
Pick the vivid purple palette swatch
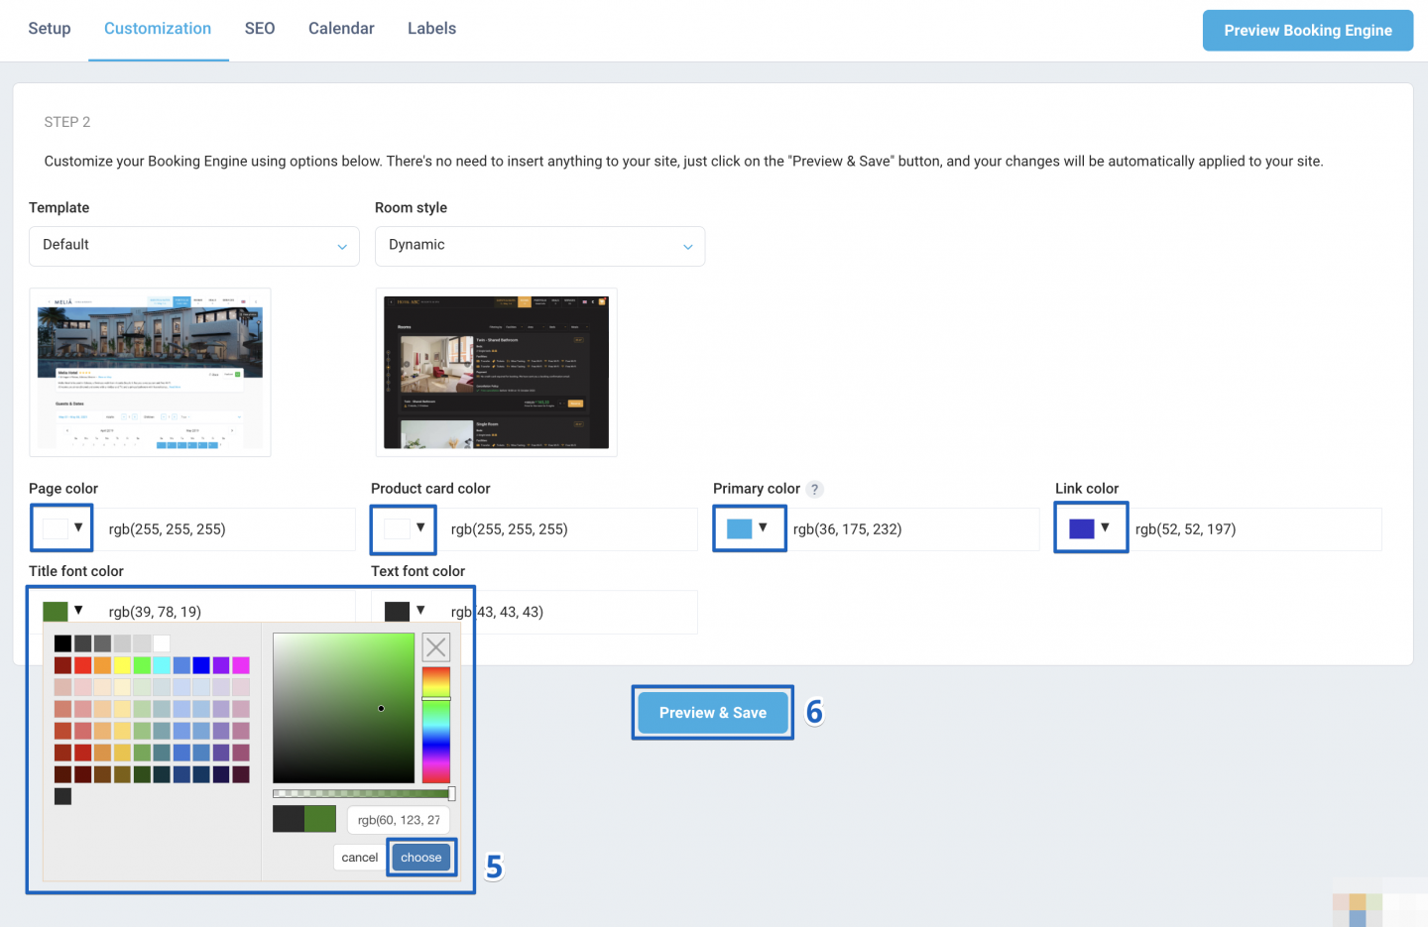pos(221,665)
